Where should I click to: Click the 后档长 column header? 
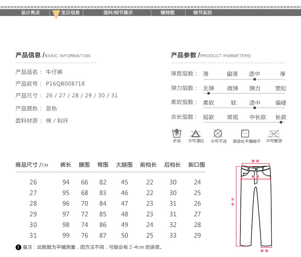(172, 165)
